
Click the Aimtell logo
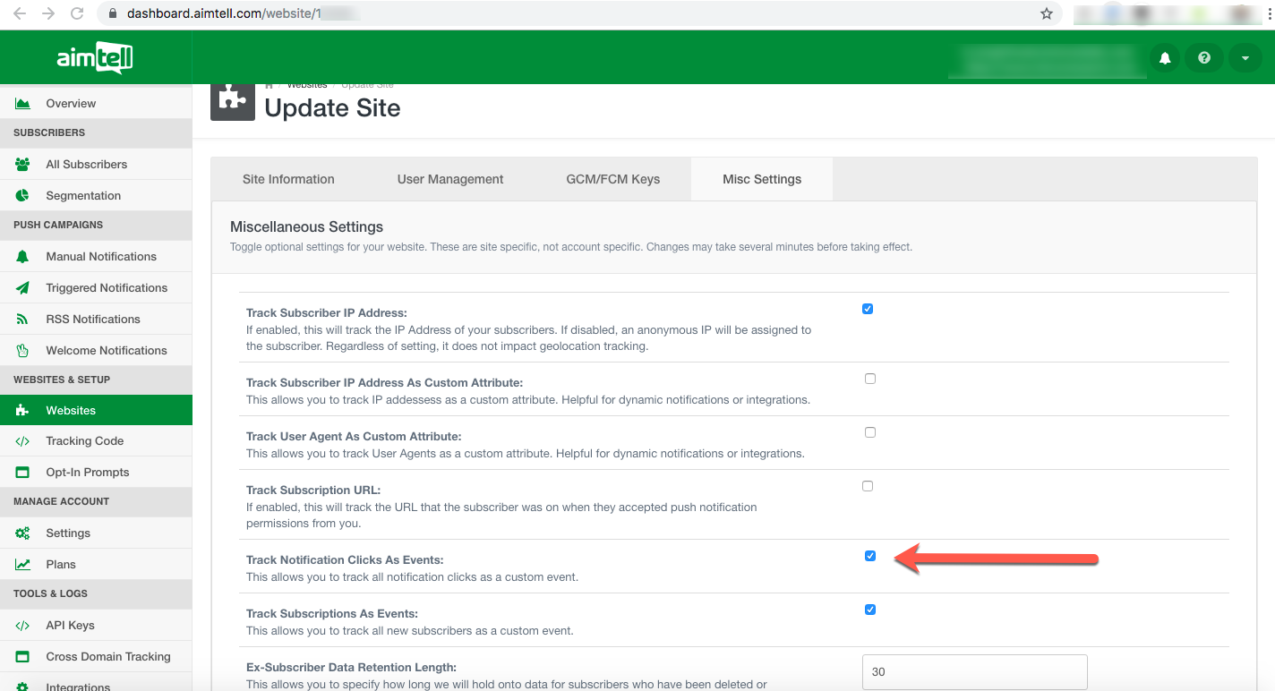click(x=95, y=57)
